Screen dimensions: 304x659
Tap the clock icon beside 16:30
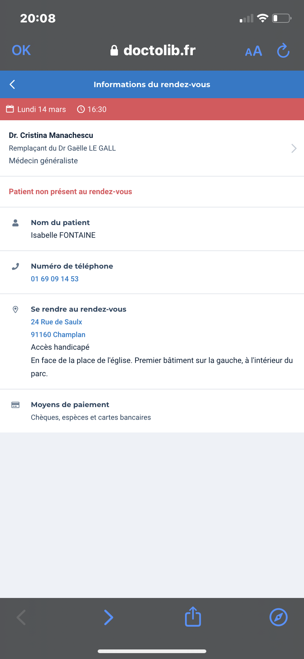(x=81, y=109)
